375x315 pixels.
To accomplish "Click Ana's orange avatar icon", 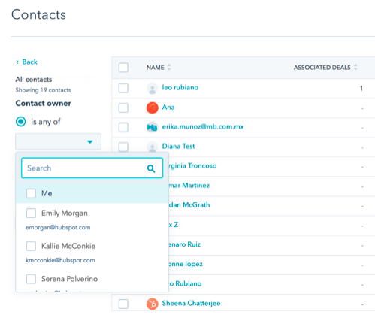I will (x=152, y=108).
